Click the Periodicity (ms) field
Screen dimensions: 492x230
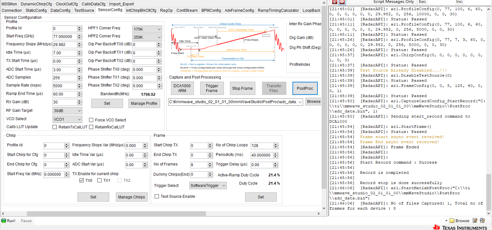click(262, 155)
